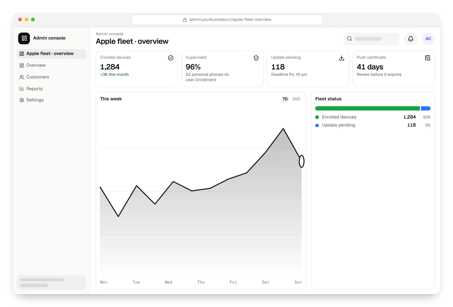Viewport: 453px width, 307px height.
Task: Switch chart to 30D range
Action: tap(296, 99)
